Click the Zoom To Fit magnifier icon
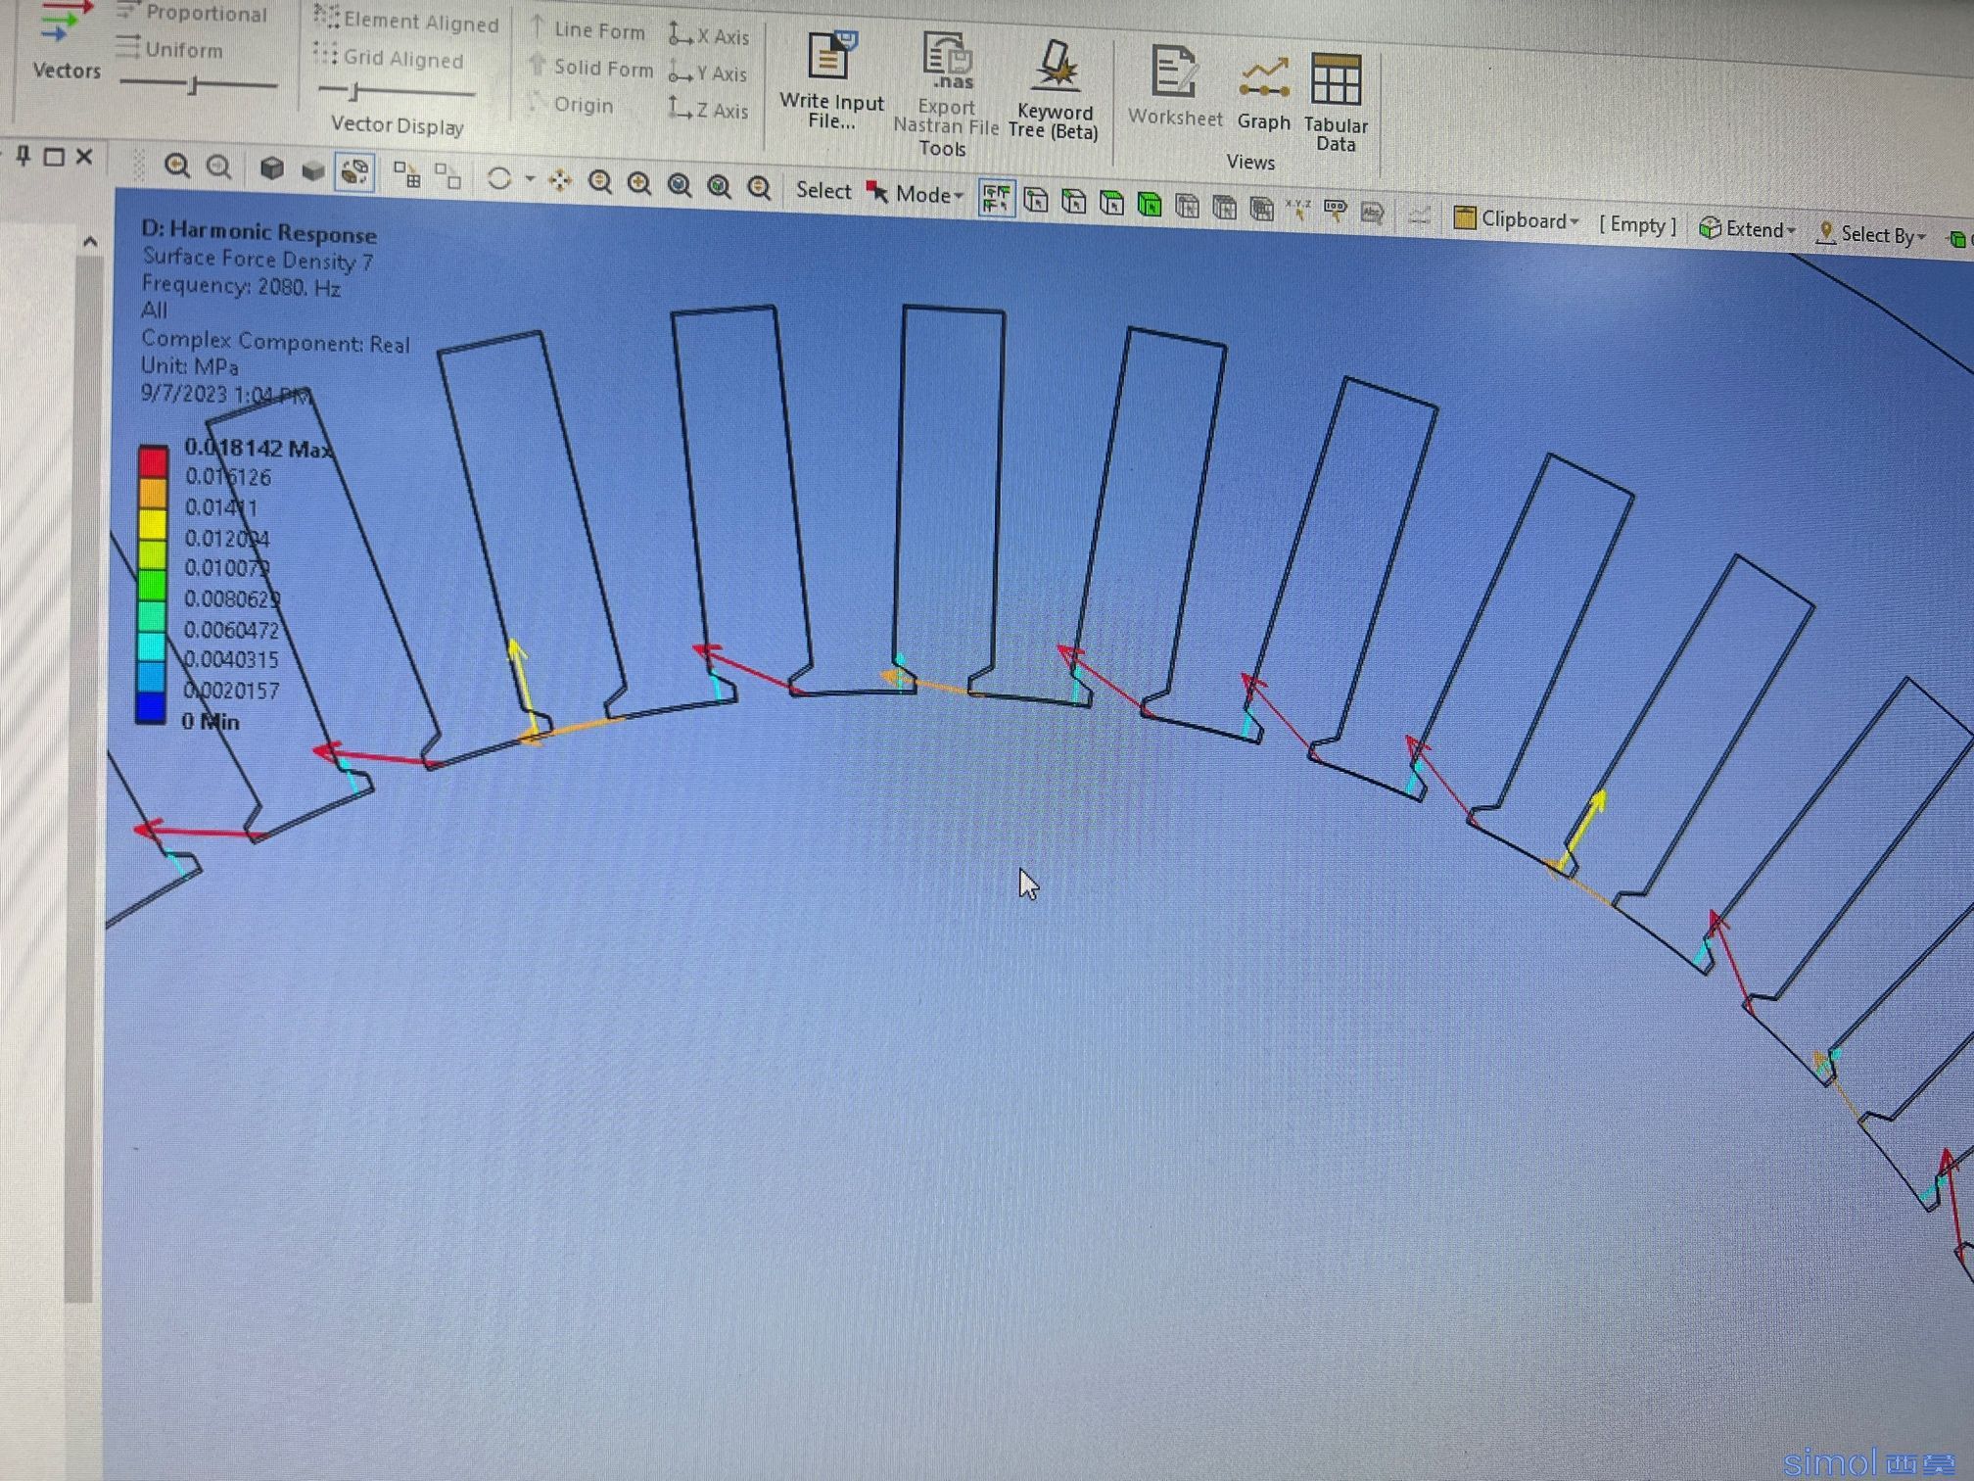Image resolution: width=1974 pixels, height=1481 pixels. [680, 185]
